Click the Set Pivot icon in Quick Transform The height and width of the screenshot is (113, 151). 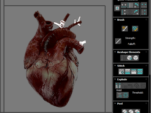pos(117,8)
